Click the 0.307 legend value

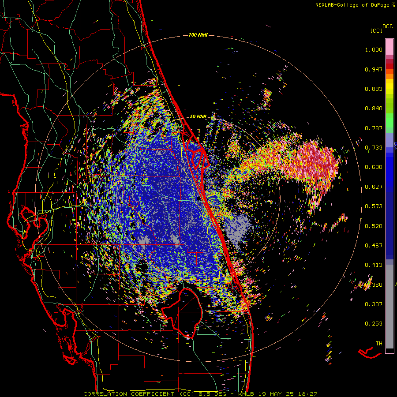tap(374, 304)
